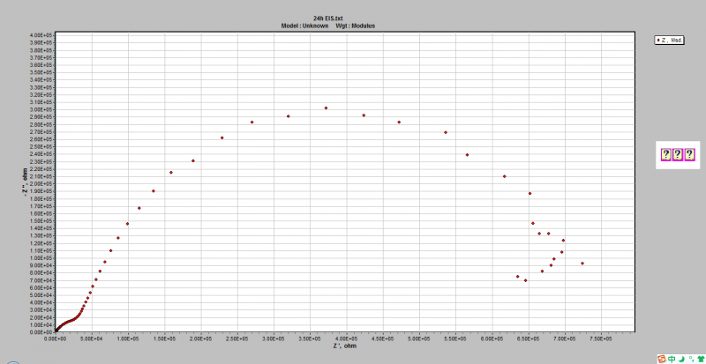Select the "Z , Msd." legend entry
Image resolution: width=706 pixels, height=364 pixels.
pos(669,40)
